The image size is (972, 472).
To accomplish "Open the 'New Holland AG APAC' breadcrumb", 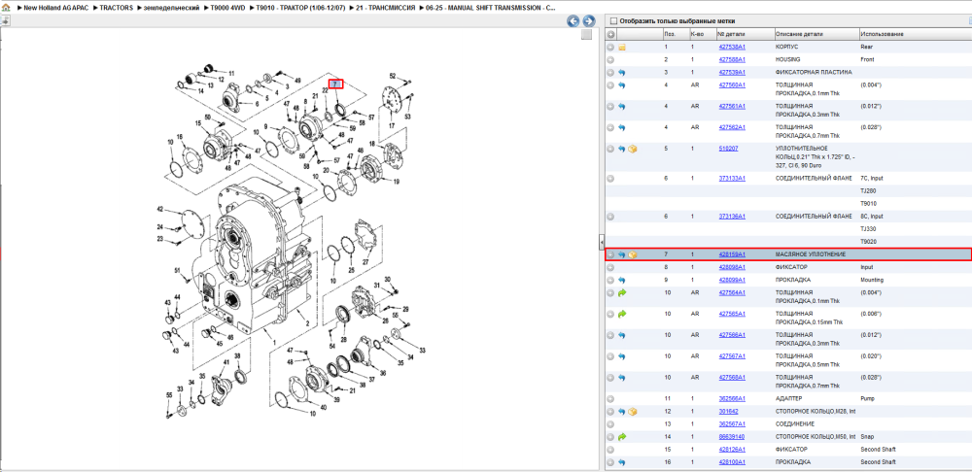I will point(55,9).
